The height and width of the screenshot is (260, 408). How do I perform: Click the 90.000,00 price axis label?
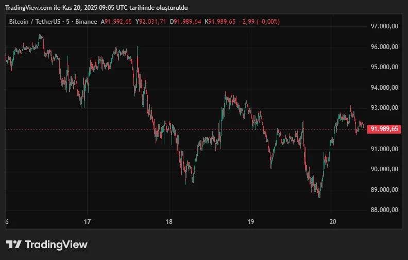(384, 169)
